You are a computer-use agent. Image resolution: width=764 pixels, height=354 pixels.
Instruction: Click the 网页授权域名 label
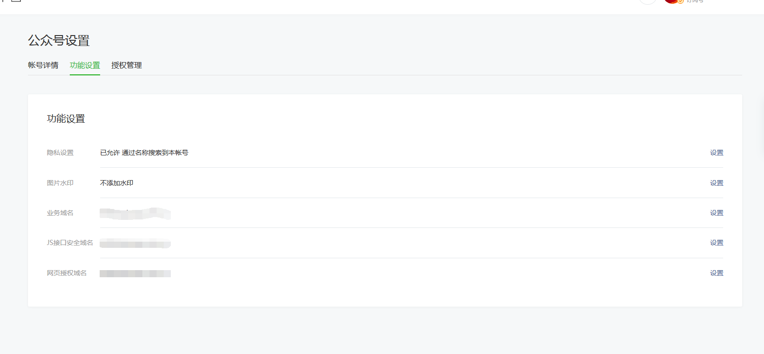tap(67, 273)
